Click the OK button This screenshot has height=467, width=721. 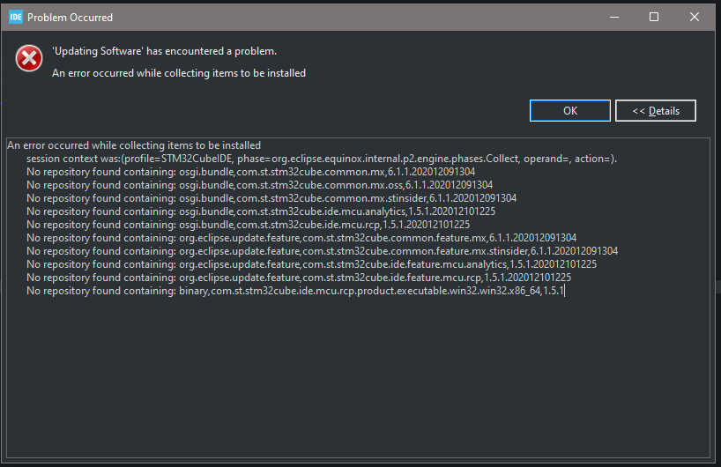[x=569, y=110]
